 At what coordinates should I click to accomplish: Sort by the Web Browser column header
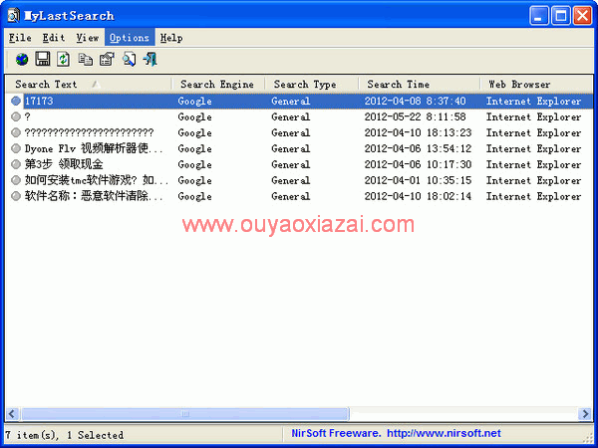536,85
